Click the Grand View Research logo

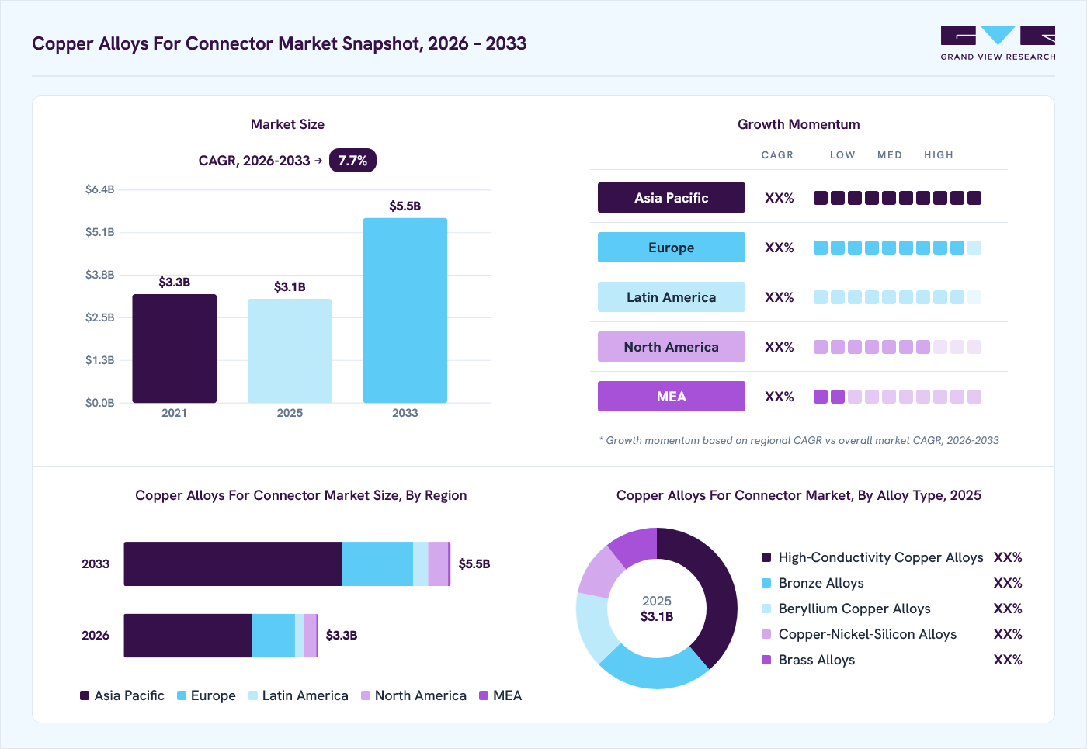998,43
